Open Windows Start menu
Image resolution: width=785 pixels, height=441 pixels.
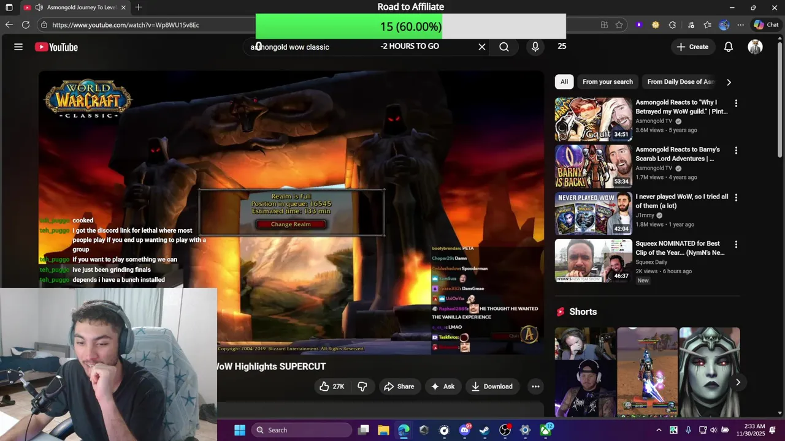(240, 430)
